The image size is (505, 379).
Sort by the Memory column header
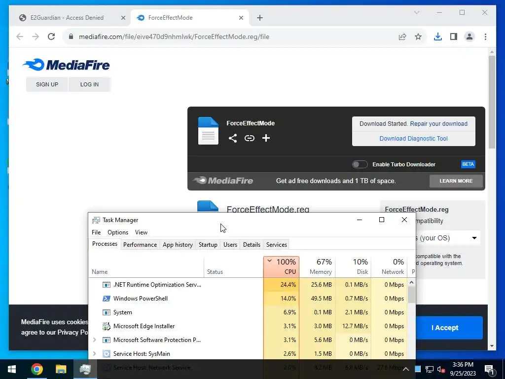coord(317,267)
